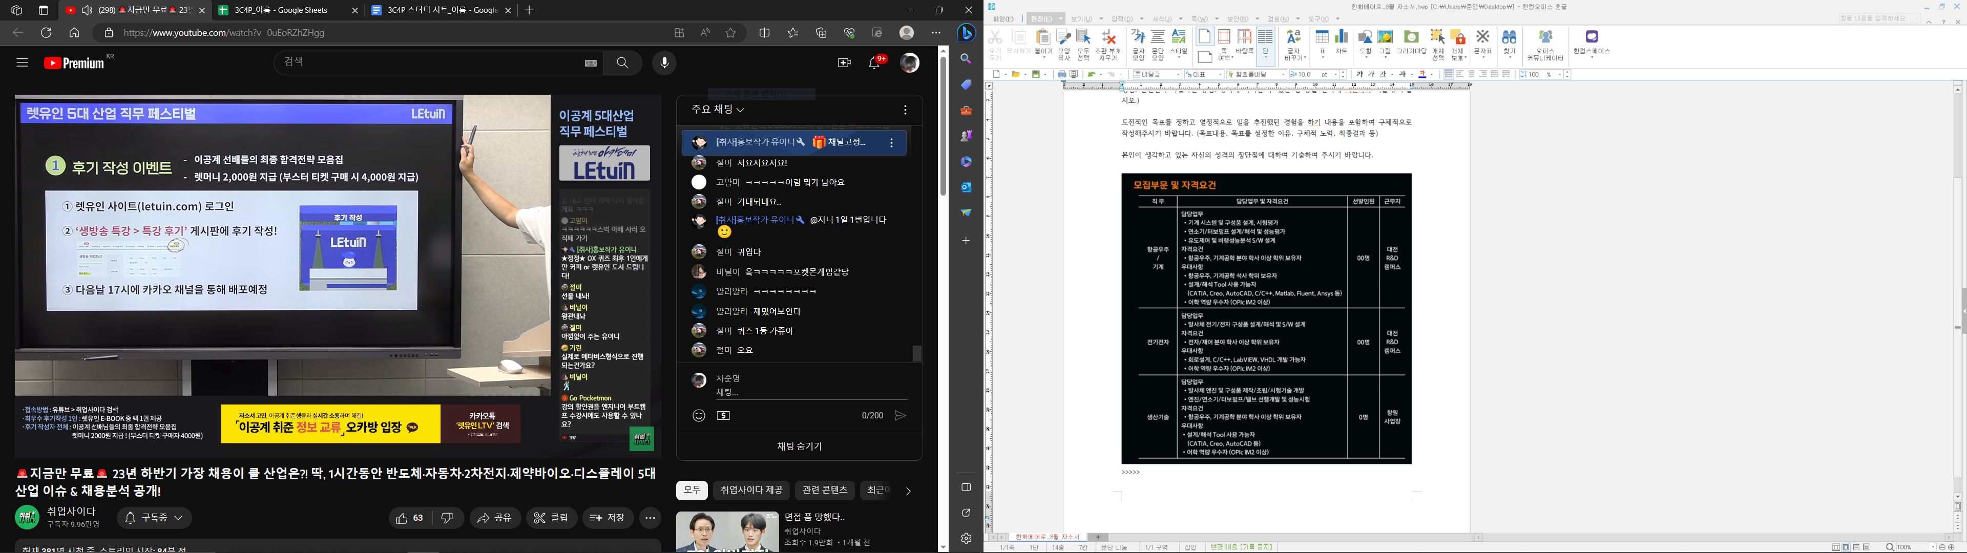This screenshot has width=1967, height=553.
Task: Toggle favorite star for this page
Action: click(731, 33)
